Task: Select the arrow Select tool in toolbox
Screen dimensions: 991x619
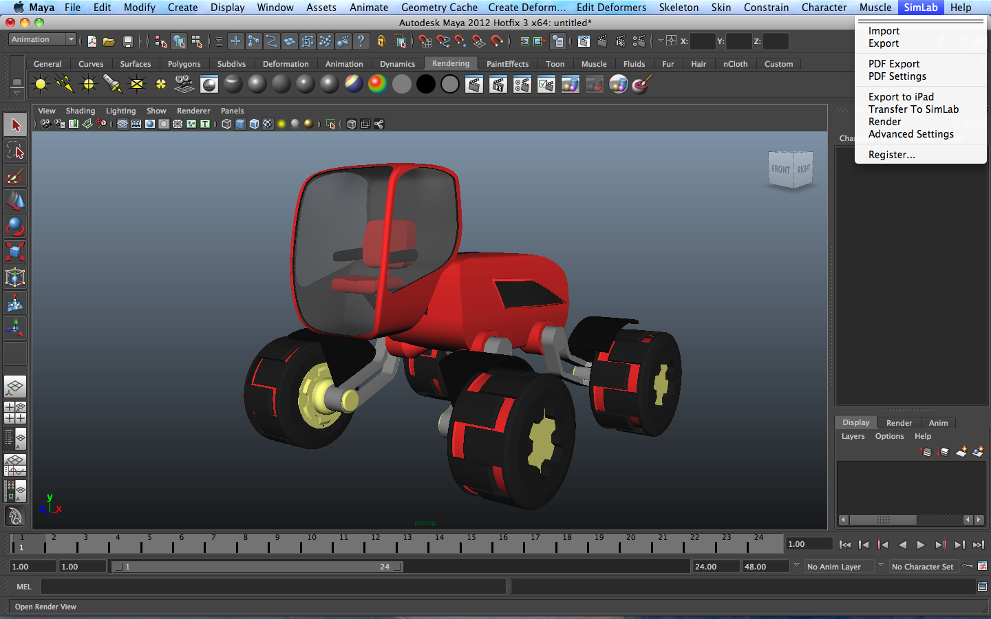Action: pyautogui.click(x=15, y=125)
